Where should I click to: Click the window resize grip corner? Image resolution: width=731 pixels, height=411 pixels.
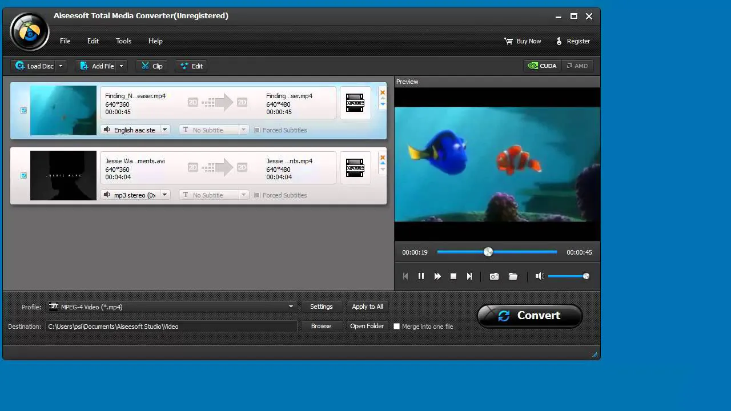tap(595, 354)
